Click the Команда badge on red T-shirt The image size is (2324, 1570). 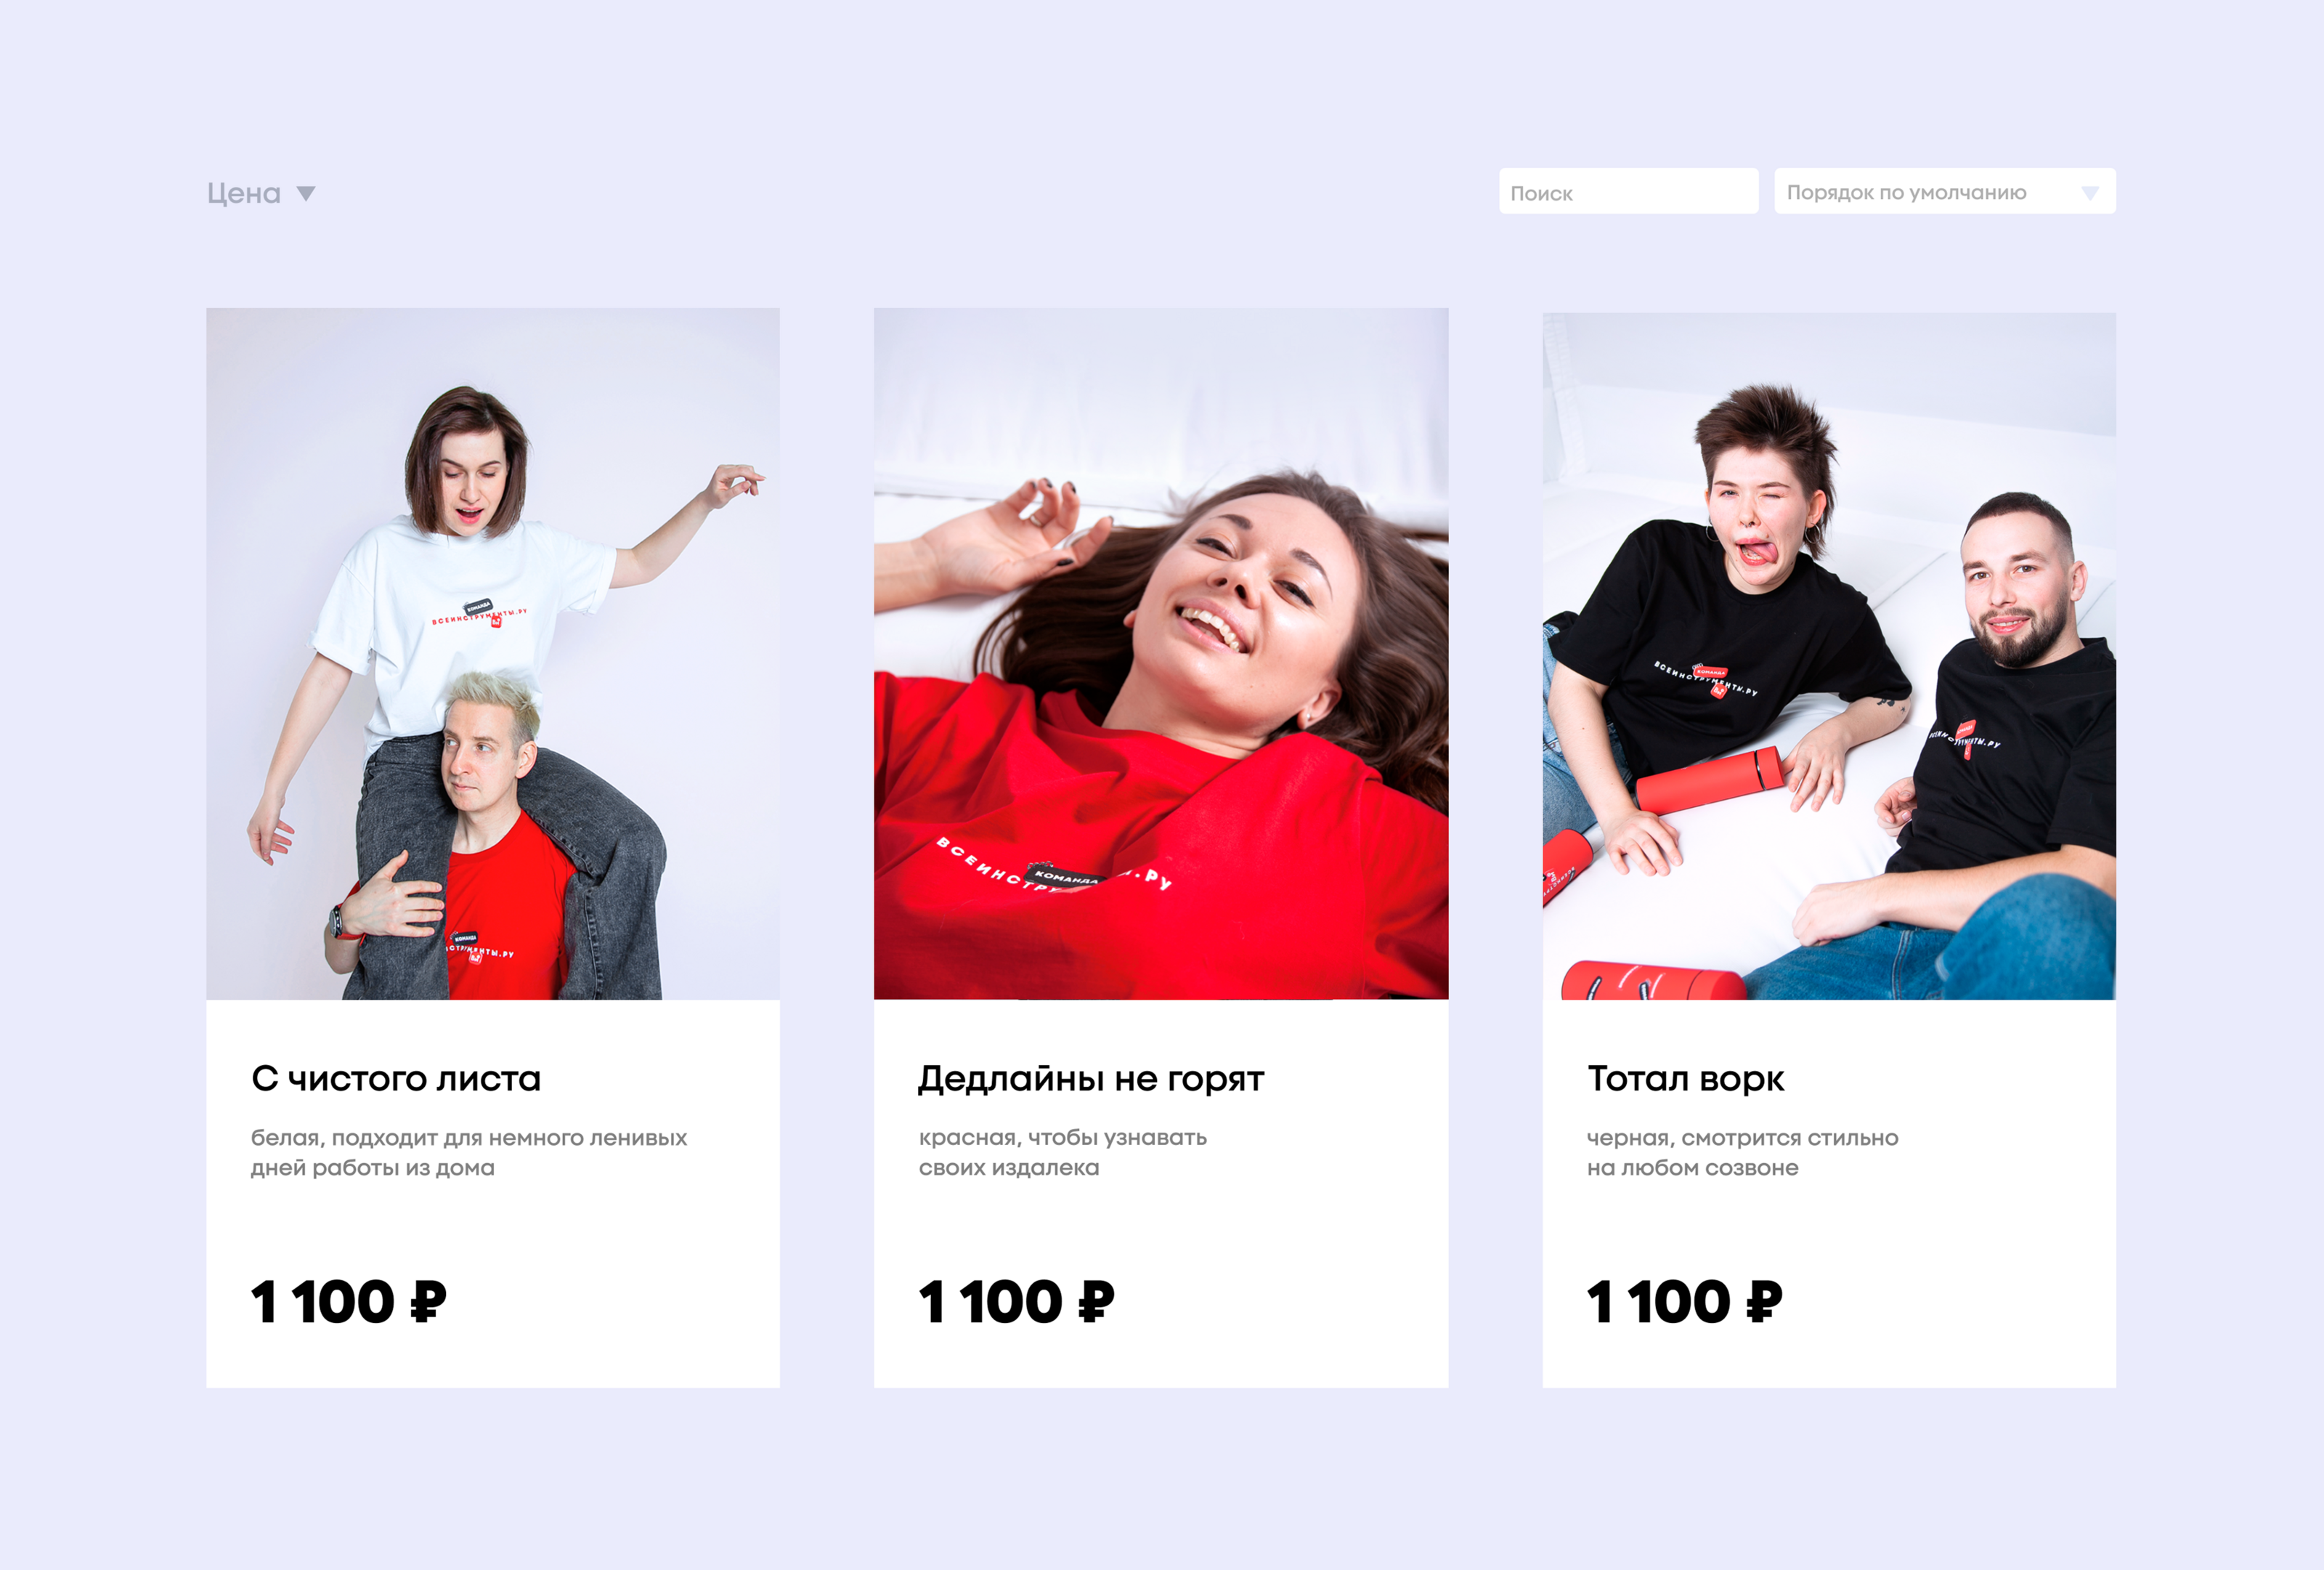(1066, 875)
